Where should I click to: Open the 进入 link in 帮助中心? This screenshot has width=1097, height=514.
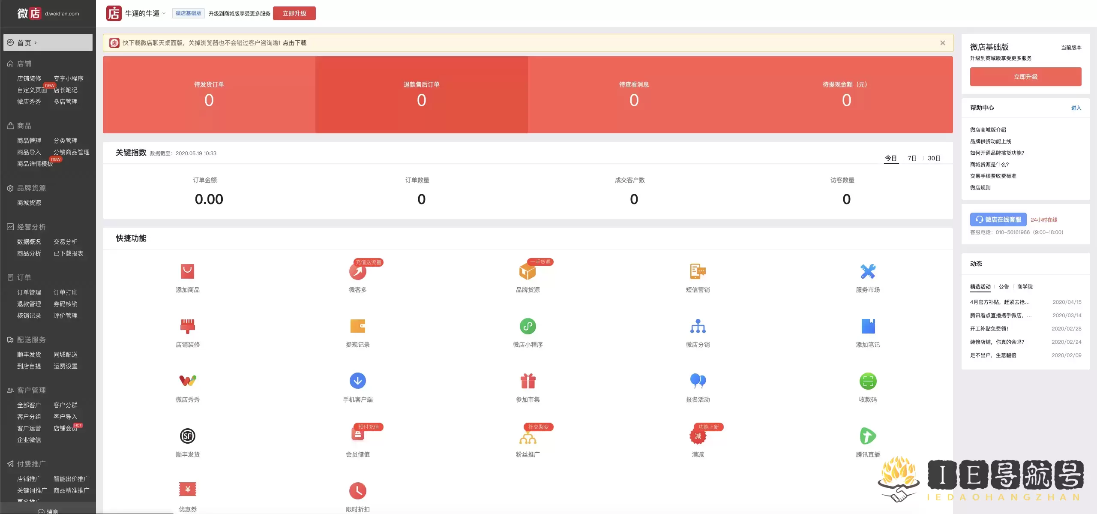(x=1076, y=108)
